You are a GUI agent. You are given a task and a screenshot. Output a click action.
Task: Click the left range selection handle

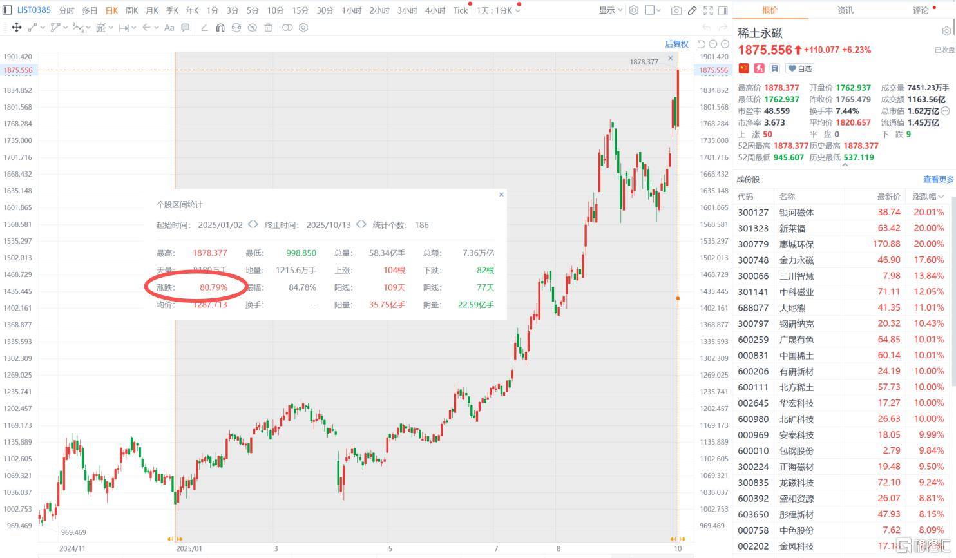[175, 539]
